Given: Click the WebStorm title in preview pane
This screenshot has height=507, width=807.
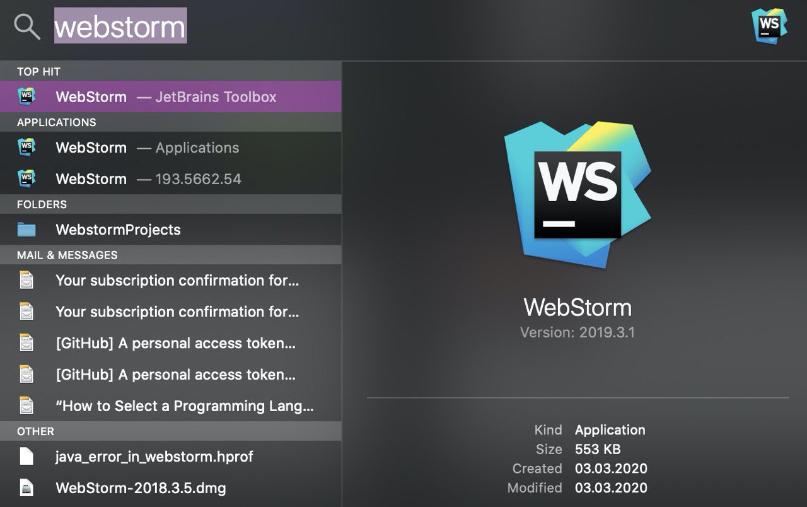Looking at the screenshot, I should [x=578, y=307].
